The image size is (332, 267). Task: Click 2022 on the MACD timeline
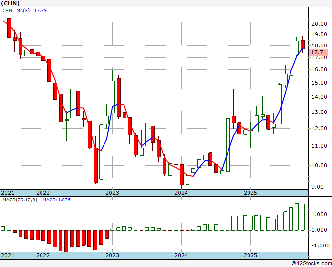[x=43, y=255]
